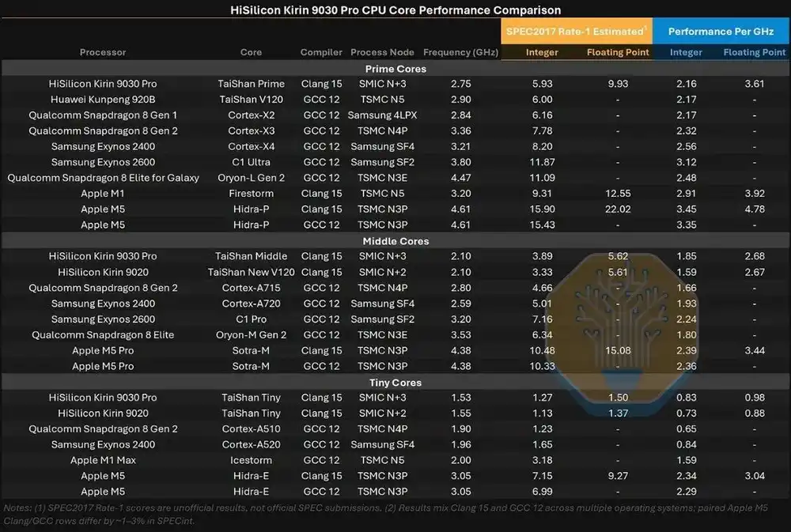791x532 pixels.
Task: Click the "4.78" floating point per GHz value
Action: click(755, 209)
